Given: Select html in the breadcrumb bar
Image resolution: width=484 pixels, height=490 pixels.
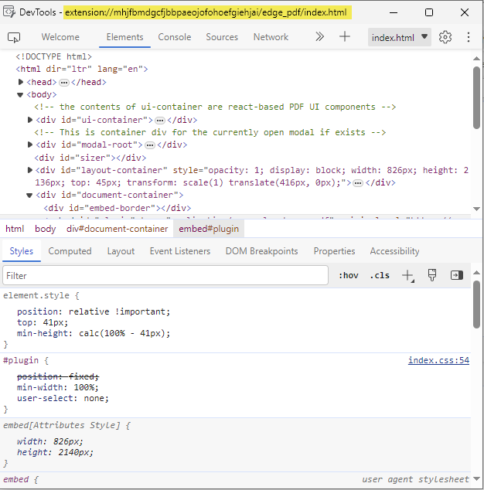Looking at the screenshot, I should coord(15,229).
